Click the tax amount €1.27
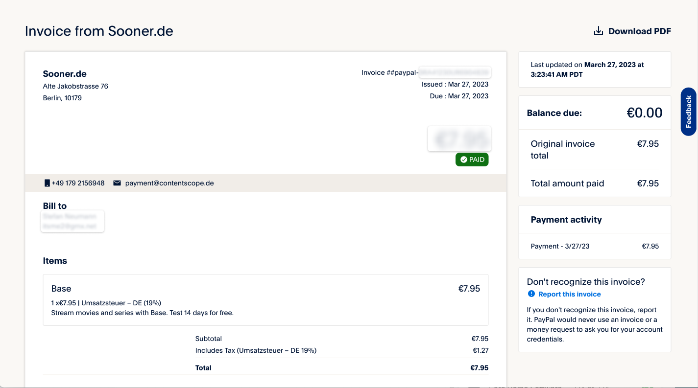 pos(481,350)
